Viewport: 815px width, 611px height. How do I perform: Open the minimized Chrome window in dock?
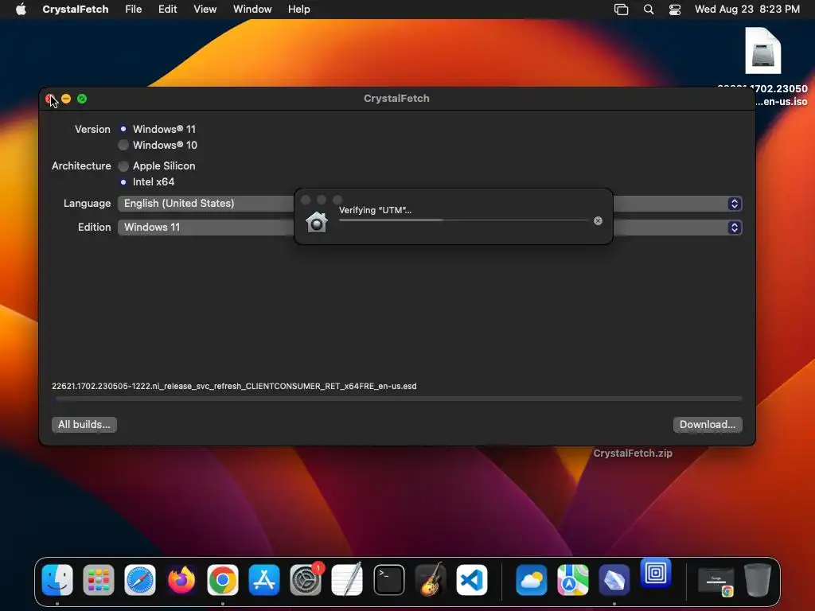pyautogui.click(x=716, y=581)
